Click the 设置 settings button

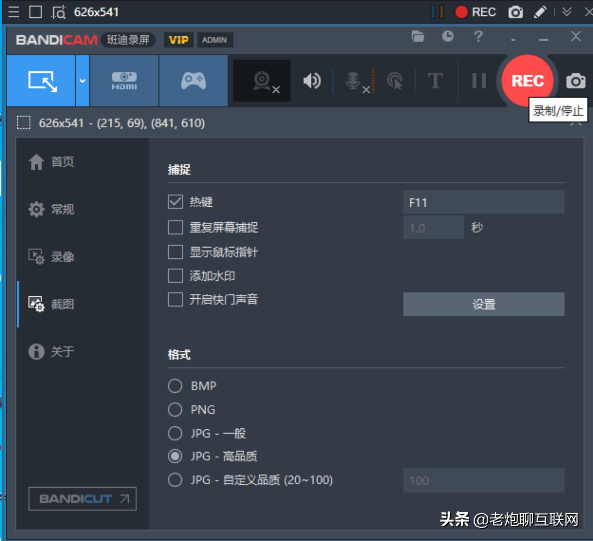pyautogui.click(x=484, y=304)
